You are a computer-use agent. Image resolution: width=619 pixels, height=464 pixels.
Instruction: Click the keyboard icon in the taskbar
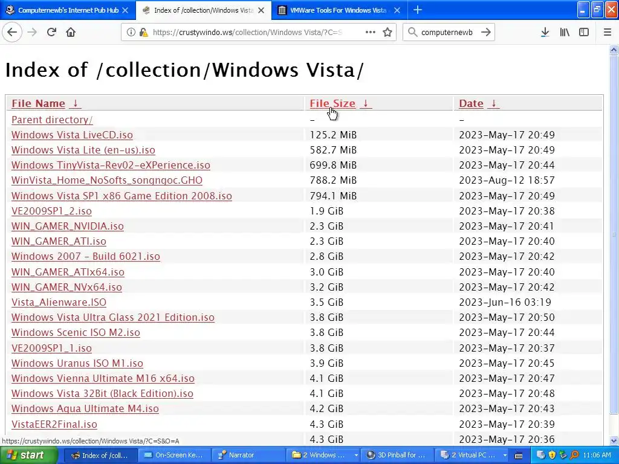point(519,456)
